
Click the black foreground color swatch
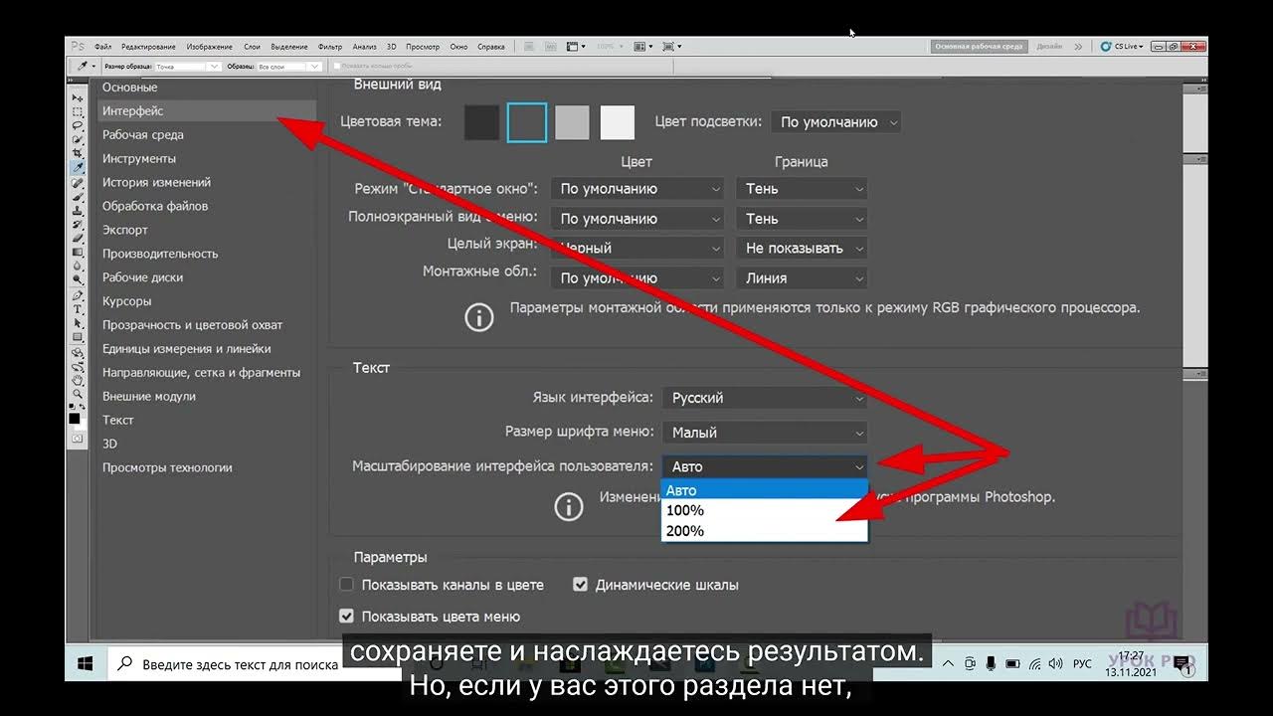pos(75,419)
